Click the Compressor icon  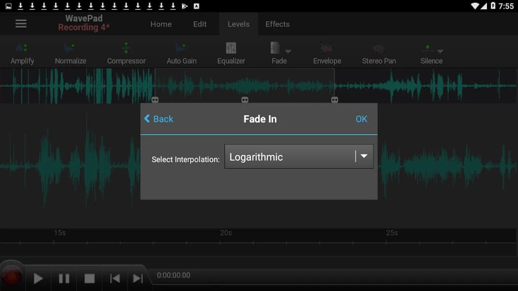[126, 52]
